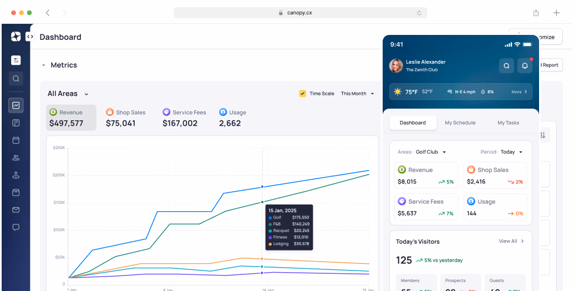Click the 125 visitors count
The image size is (574, 291).
pos(404,261)
